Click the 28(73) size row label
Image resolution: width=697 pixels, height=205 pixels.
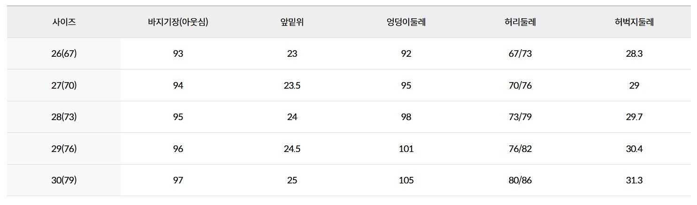(x=64, y=117)
